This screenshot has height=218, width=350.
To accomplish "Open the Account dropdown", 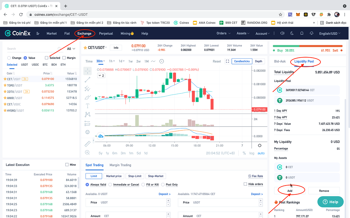I will 262,34.
